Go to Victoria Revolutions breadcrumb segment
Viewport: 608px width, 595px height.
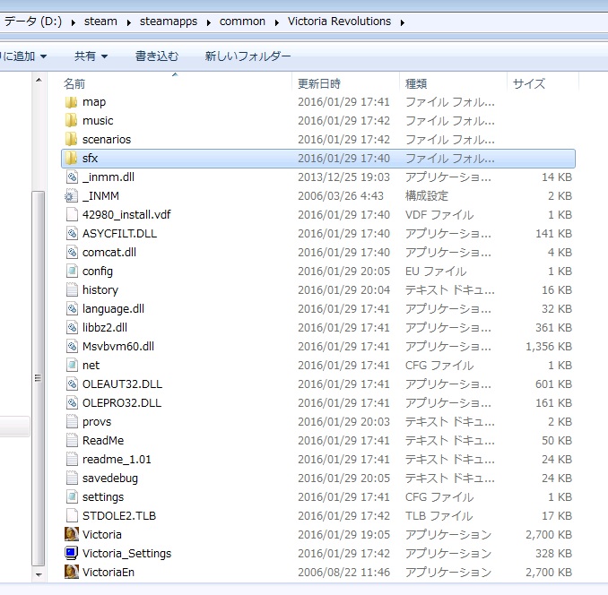point(339,22)
